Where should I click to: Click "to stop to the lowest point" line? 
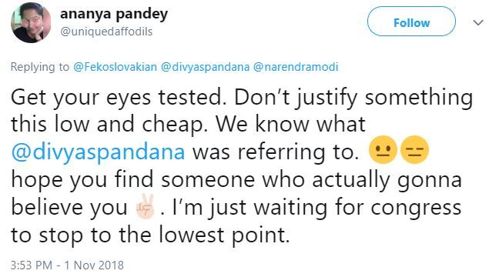pyautogui.click(x=150, y=235)
